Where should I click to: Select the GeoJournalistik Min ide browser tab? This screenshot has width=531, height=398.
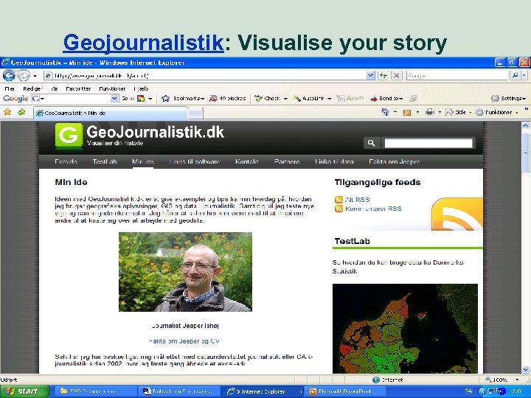(111, 113)
